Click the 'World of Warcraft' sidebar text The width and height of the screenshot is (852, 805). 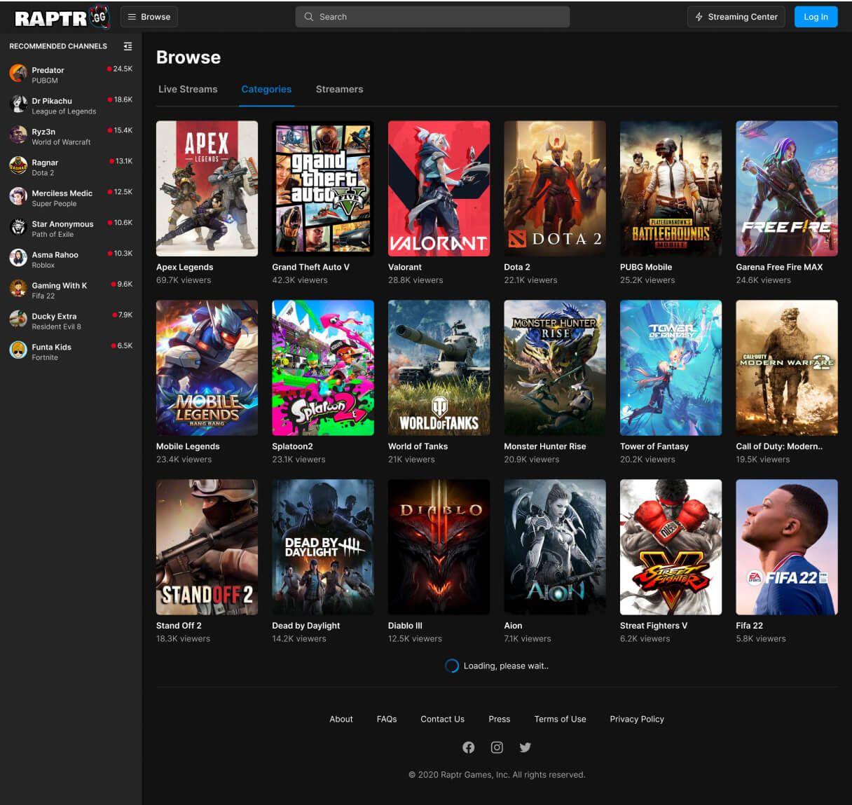pos(61,142)
